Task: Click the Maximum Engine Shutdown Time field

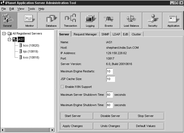Action: pos(110,105)
